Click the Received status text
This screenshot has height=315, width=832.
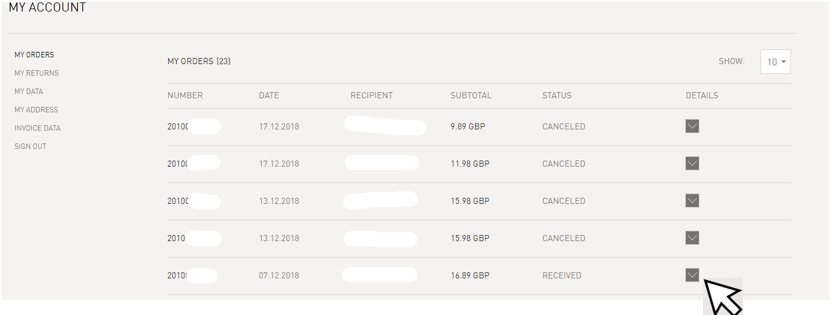tap(562, 275)
